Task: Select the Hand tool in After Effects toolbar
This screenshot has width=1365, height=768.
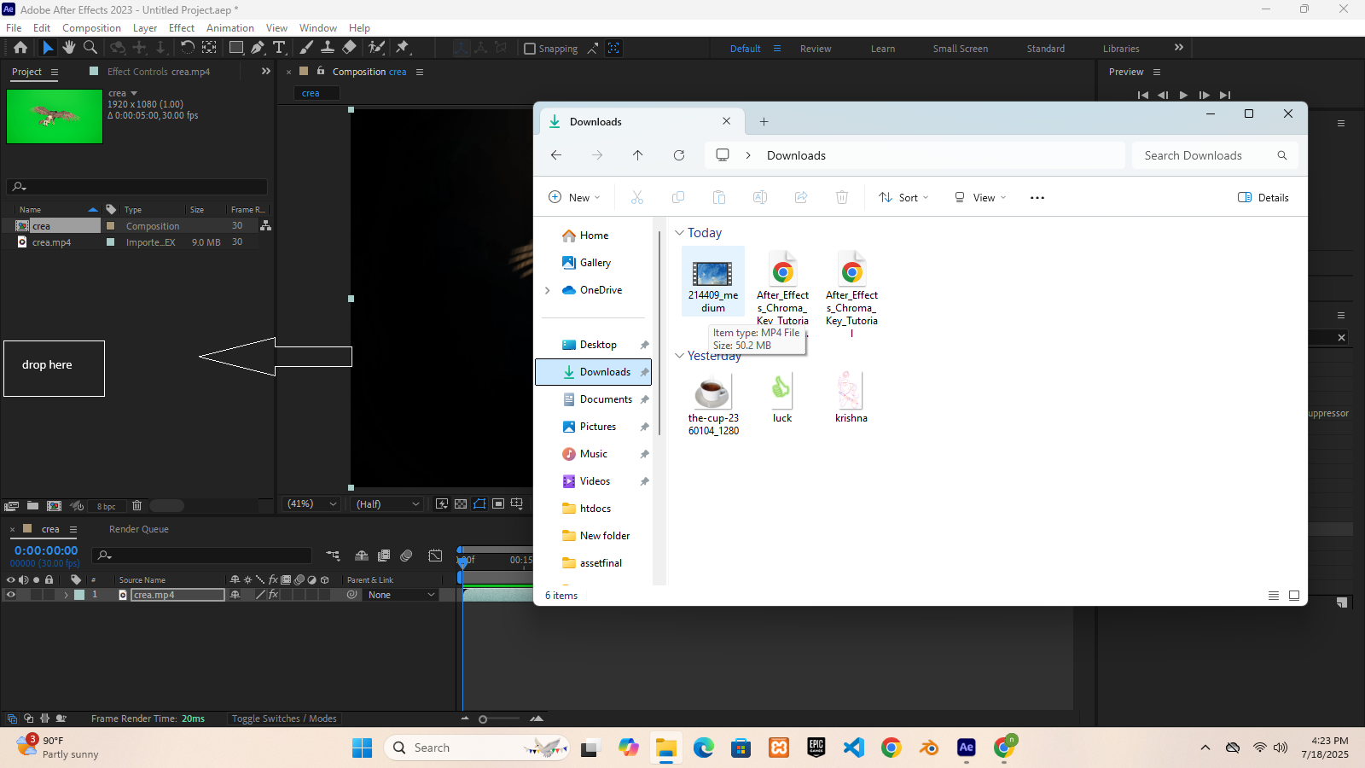Action: click(x=69, y=48)
